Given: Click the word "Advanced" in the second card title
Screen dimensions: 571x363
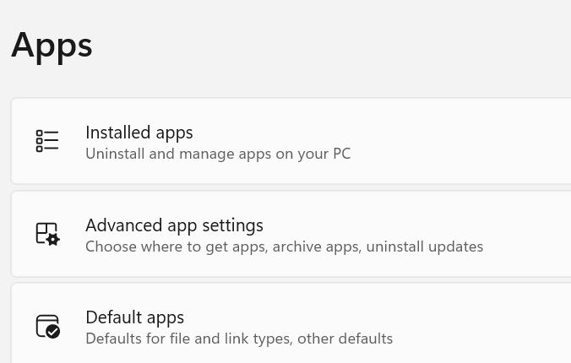Looking at the screenshot, I should coord(121,225).
